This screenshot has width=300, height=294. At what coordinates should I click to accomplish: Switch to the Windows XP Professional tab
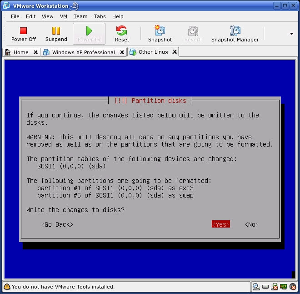(x=83, y=52)
